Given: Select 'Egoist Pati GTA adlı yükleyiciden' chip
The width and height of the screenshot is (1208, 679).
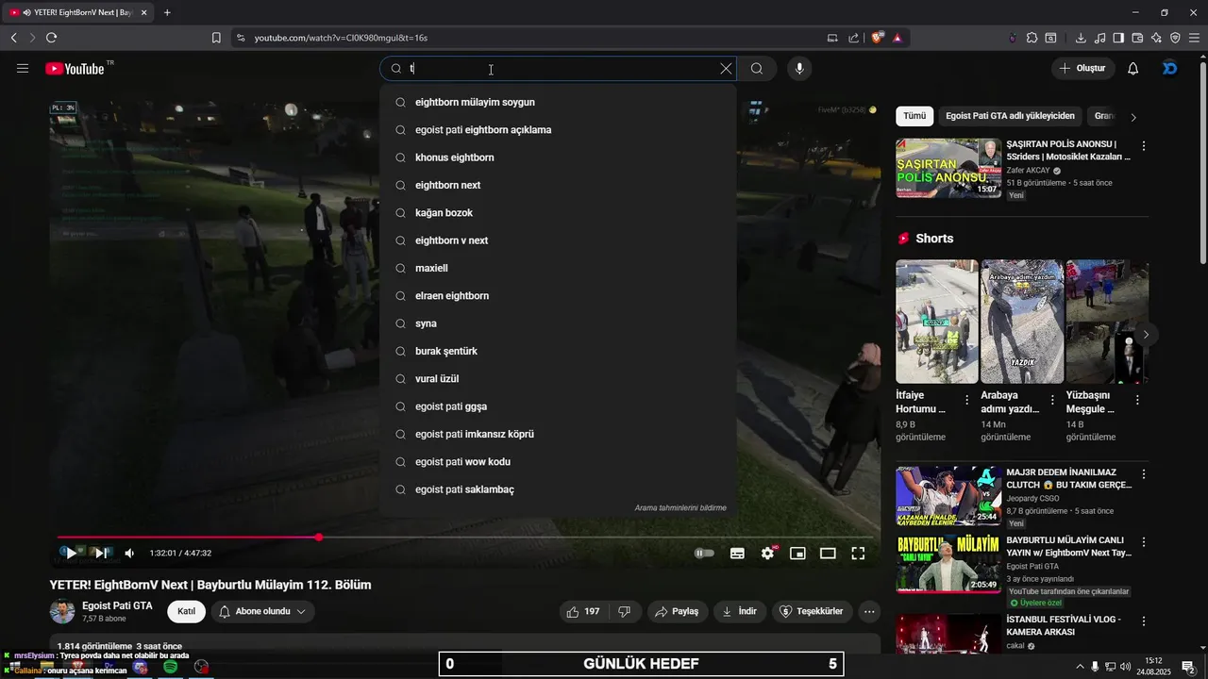Looking at the screenshot, I should click(1010, 116).
